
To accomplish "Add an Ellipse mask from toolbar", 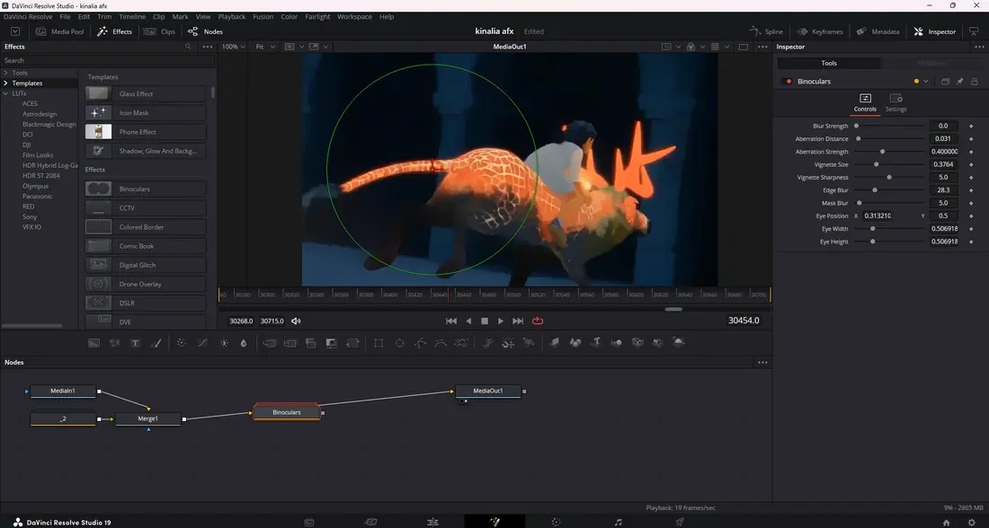I will pos(399,343).
